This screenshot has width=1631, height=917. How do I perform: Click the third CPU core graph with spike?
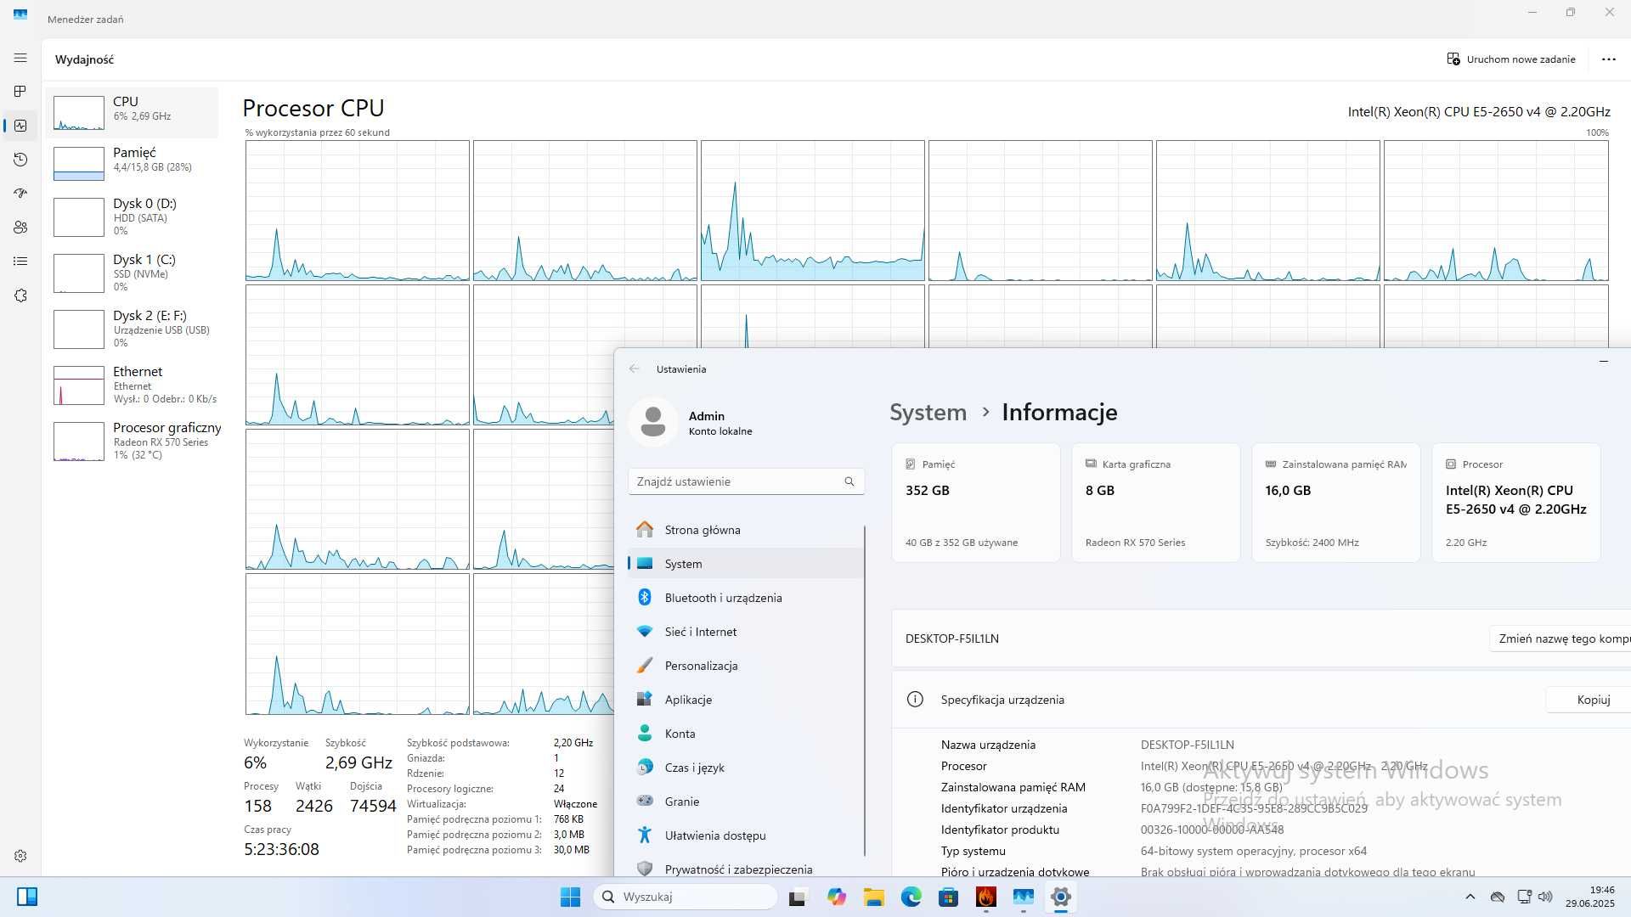[812, 211]
